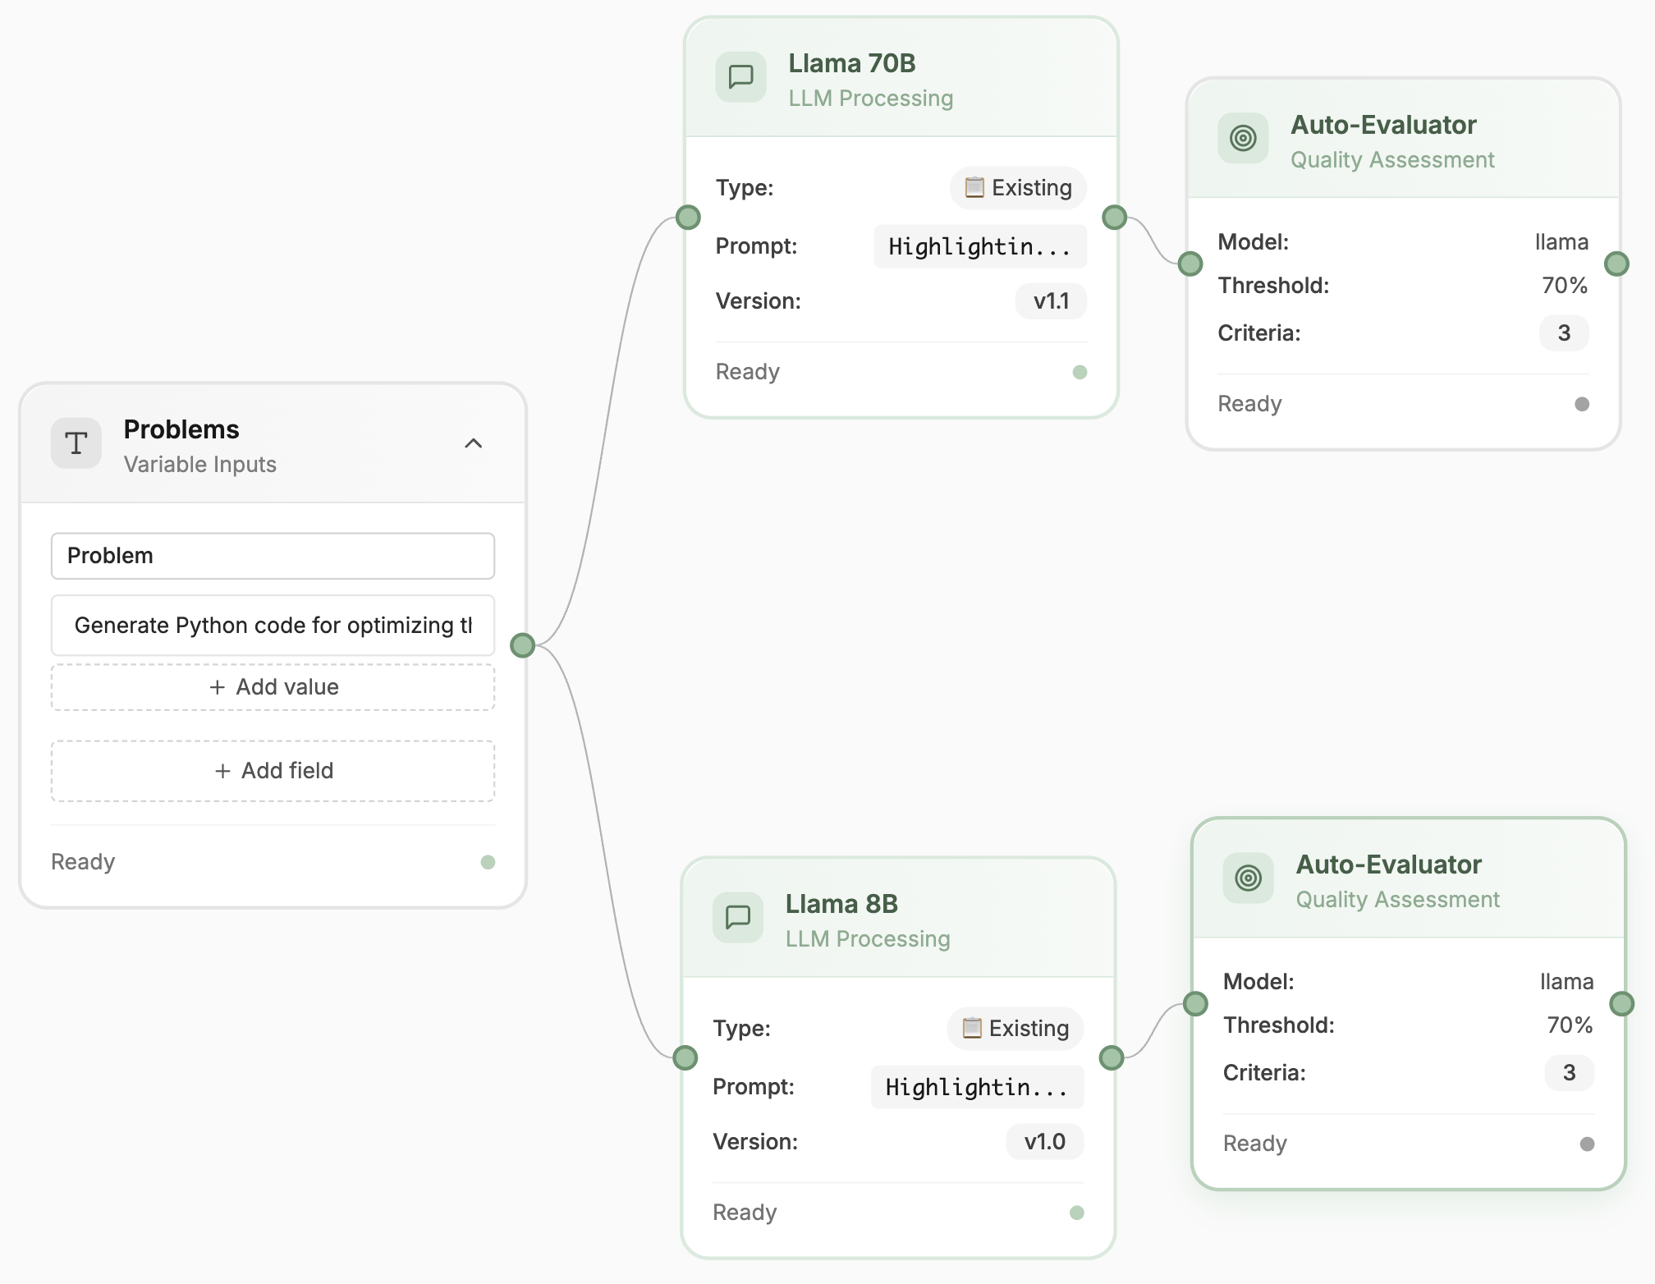The height and width of the screenshot is (1284, 1655).
Task: Click the target icon on top Auto-Evaluator
Action: (1243, 138)
